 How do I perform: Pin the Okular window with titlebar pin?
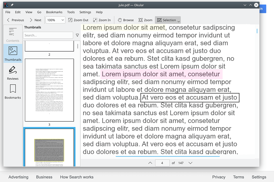click(x=11, y=5)
